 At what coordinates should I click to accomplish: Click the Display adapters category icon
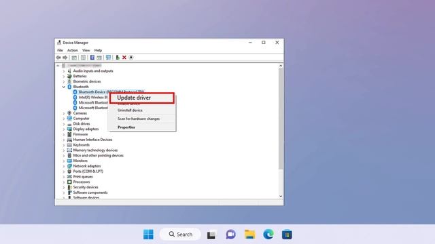pos(69,129)
